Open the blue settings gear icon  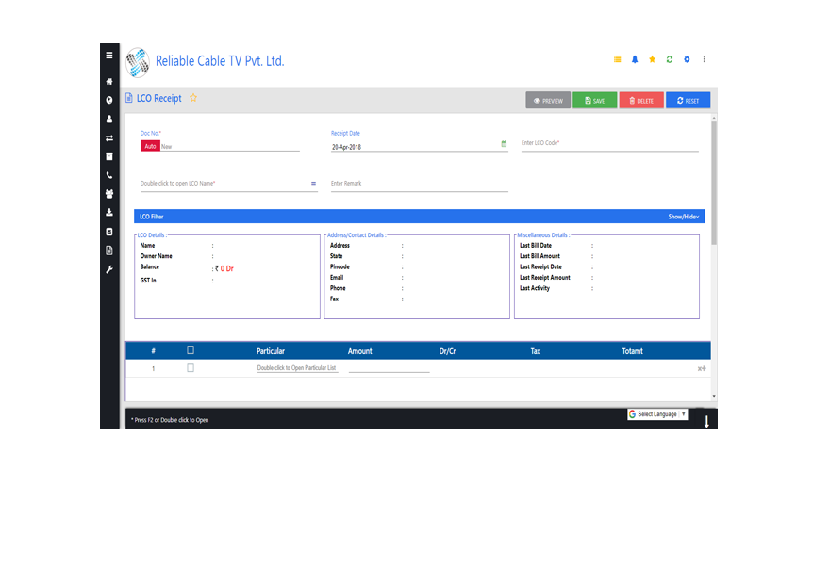687,59
